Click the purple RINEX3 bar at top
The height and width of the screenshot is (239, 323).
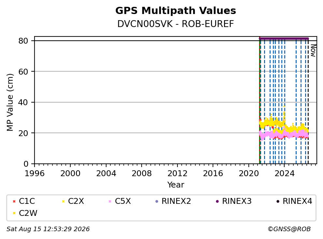284,38
